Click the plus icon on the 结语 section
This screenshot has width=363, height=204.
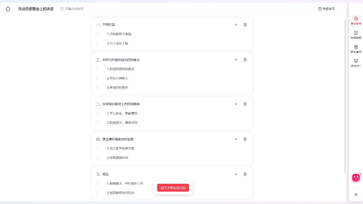tap(236, 174)
